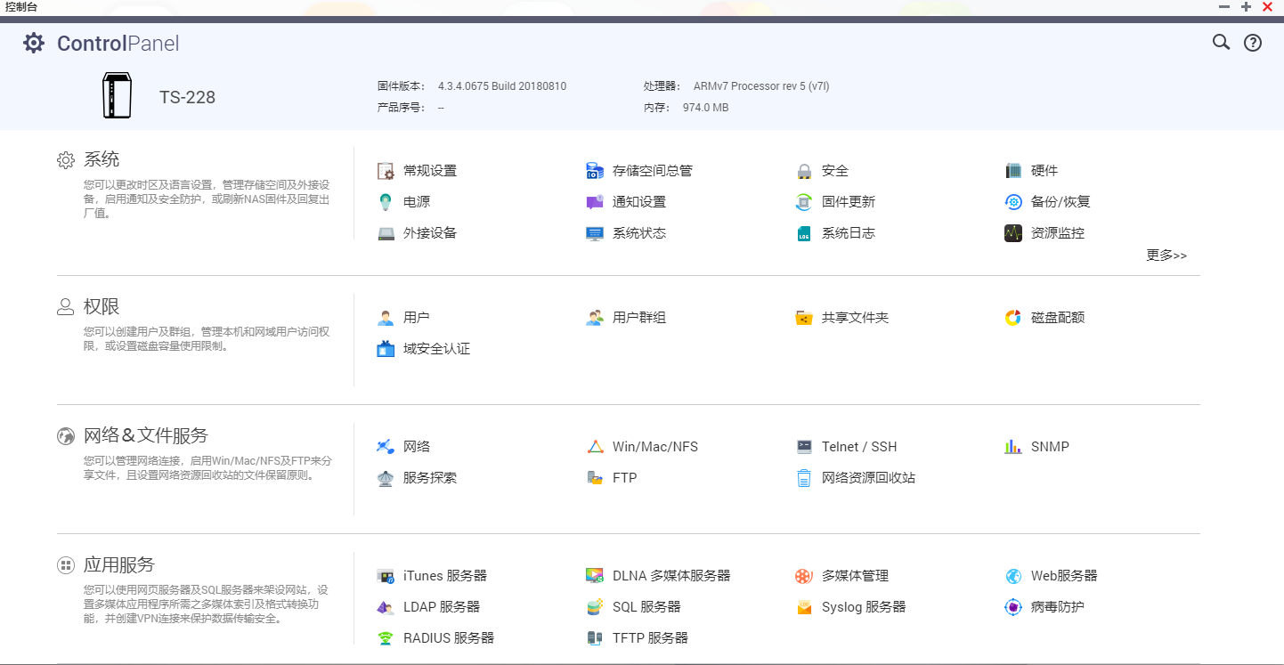Click the 共享文件夹 shared folder icon
This screenshot has width=1284, height=665.
point(804,318)
